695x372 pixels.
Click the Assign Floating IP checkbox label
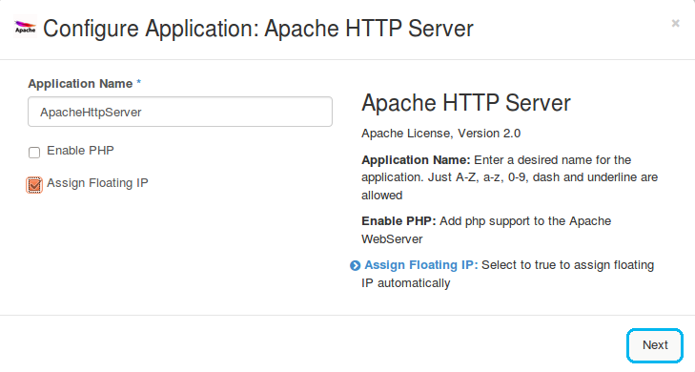click(97, 183)
